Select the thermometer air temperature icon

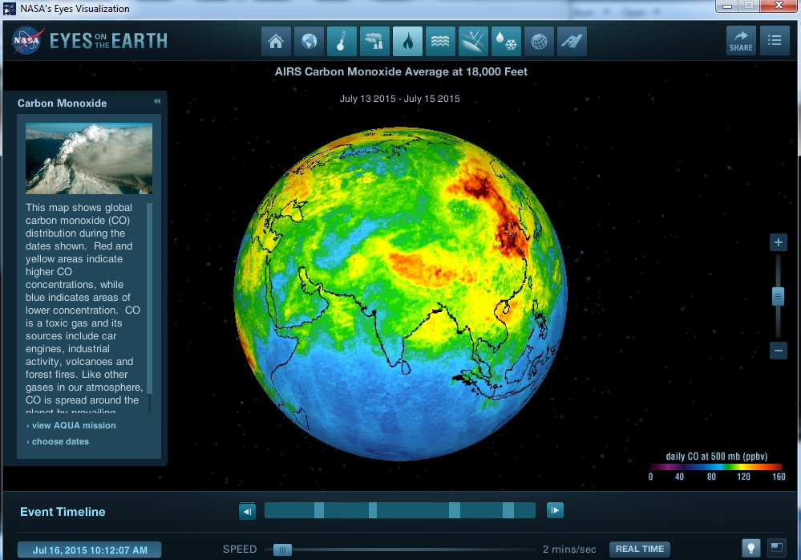coord(342,41)
